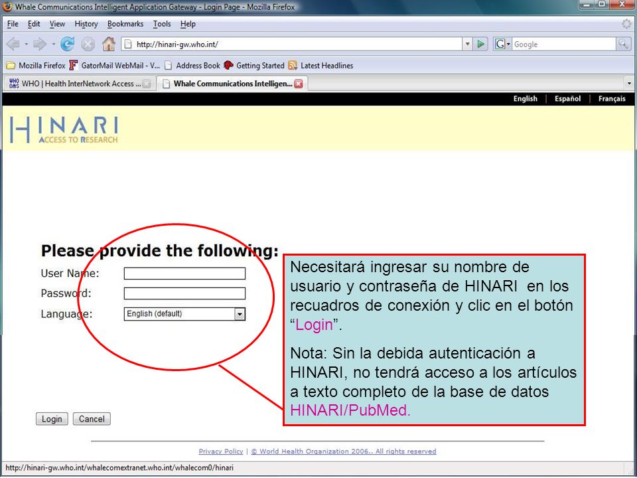Reload the page with the Refresh icon

pyautogui.click(x=68, y=44)
